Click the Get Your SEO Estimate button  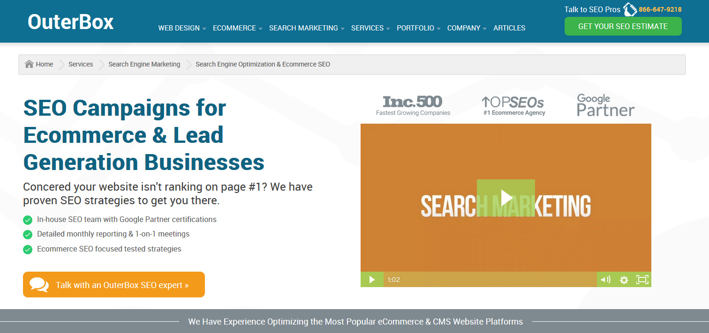(623, 26)
